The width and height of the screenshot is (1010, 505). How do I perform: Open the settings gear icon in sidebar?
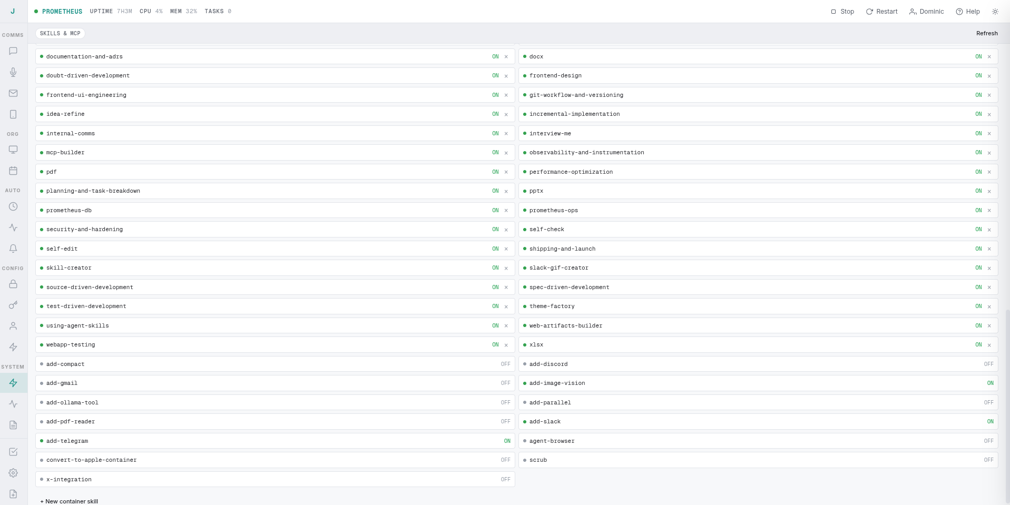[x=13, y=473]
